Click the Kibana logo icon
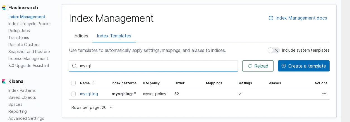350x122 pixels. (4, 81)
